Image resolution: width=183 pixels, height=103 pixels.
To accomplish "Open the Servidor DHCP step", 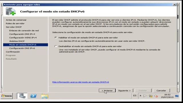I will pyautogui.click(x=14, y=27).
